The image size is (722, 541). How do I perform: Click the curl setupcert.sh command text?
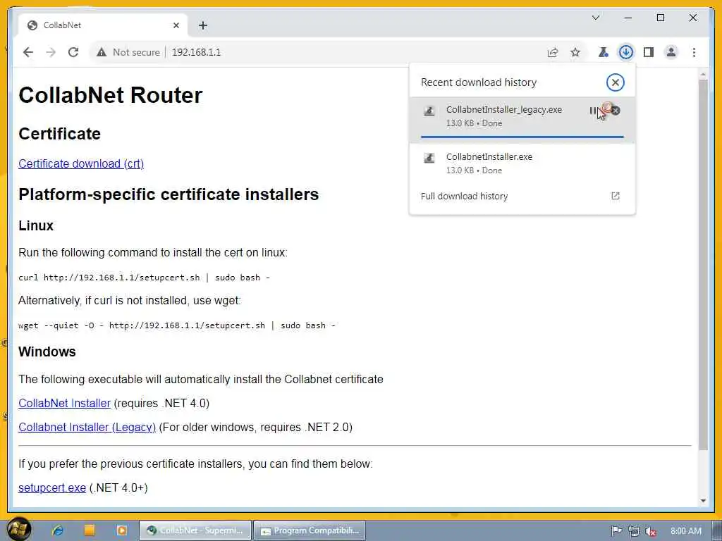point(144,278)
